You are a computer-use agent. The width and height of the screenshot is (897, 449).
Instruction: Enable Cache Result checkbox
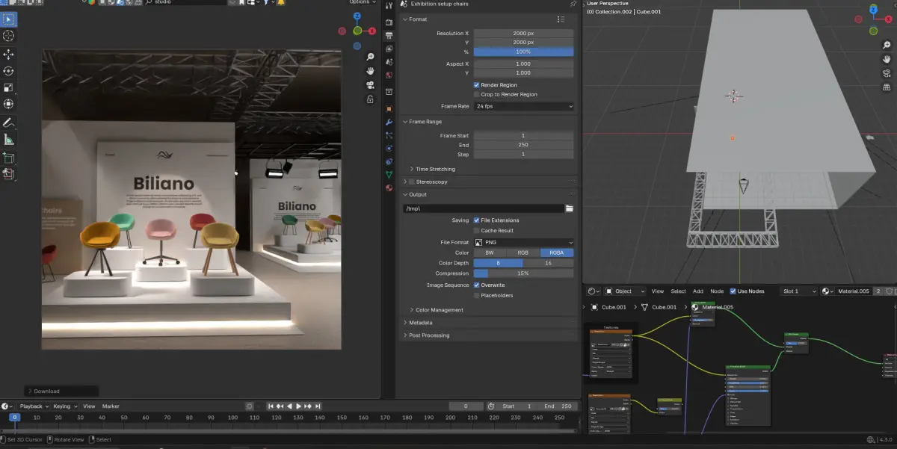tap(477, 231)
